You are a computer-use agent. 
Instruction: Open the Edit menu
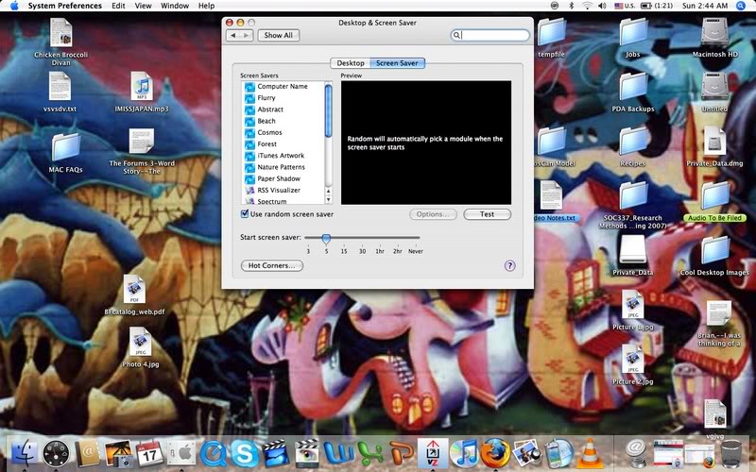pyautogui.click(x=118, y=6)
